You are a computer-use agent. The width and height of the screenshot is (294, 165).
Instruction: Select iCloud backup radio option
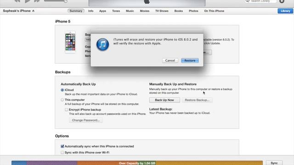coord(62,90)
